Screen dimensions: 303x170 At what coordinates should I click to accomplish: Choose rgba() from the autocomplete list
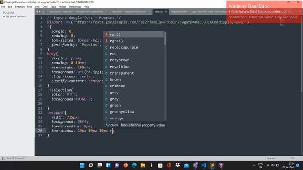[x=134, y=41]
